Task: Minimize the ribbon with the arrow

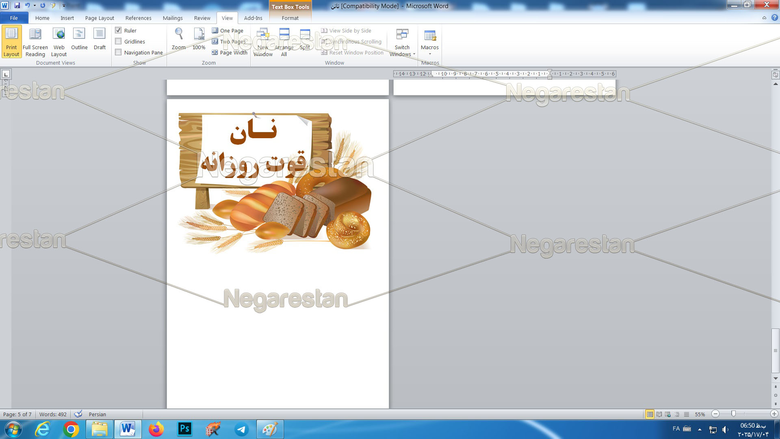Action: coord(764,18)
